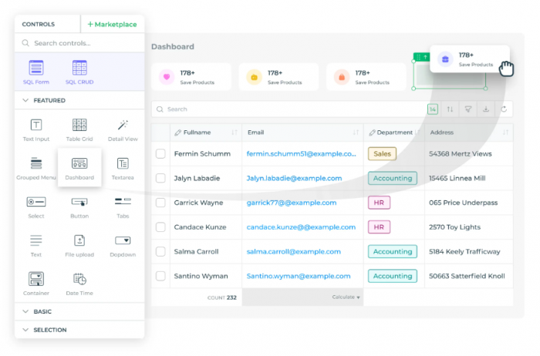The height and width of the screenshot is (356, 540).
Task: Open candace.kunze email link
Action: pyautogui.click(x=301, y=227)
